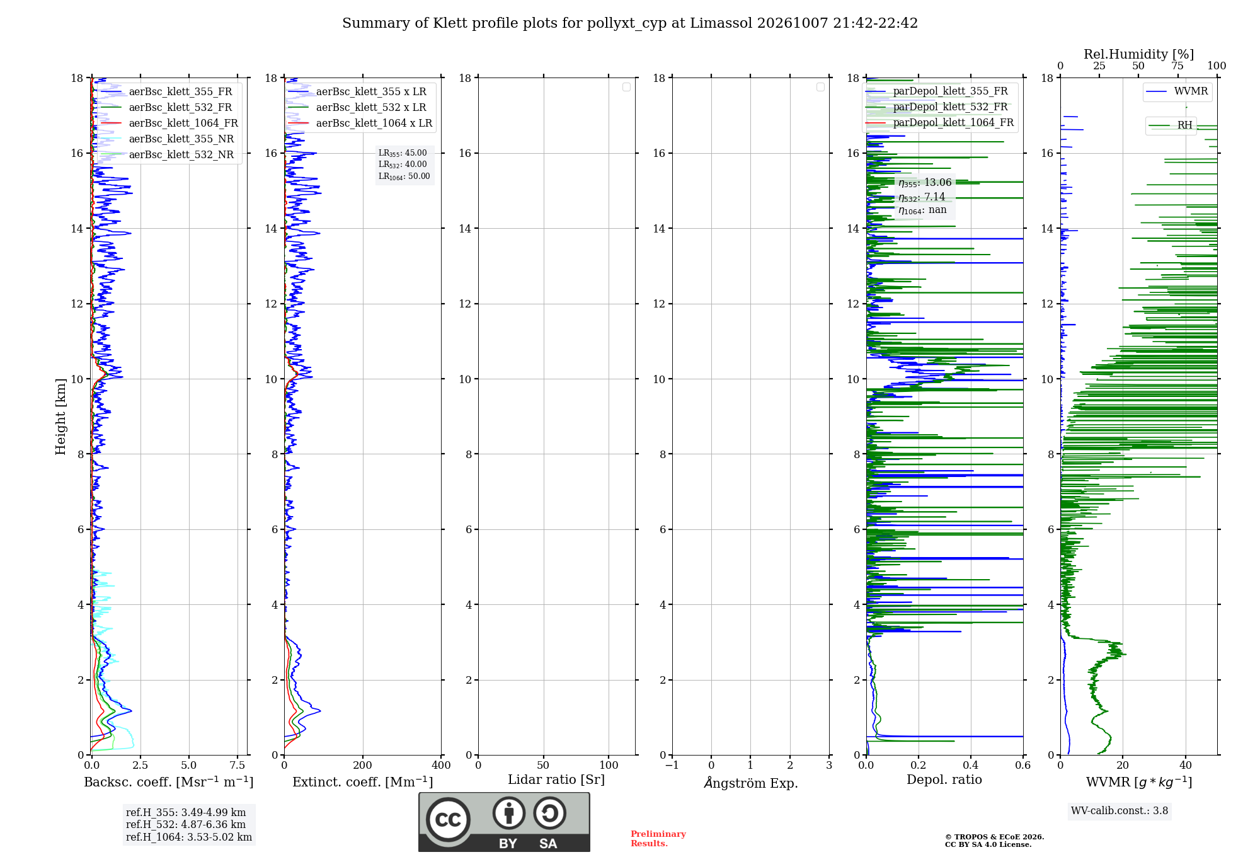Screen dimensions: 1260x857
Task: Click the empty legend box in Lidar ratio panel
Action: (626, 87)
